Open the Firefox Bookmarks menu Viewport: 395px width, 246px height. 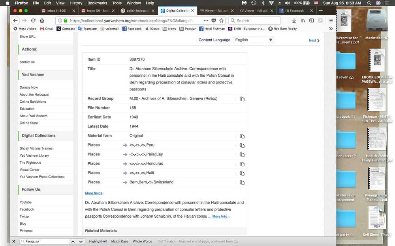97,3
